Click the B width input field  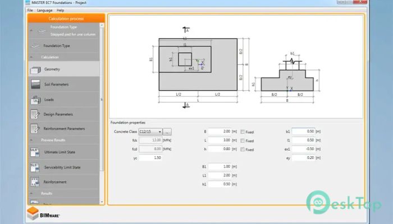(220, 131)
